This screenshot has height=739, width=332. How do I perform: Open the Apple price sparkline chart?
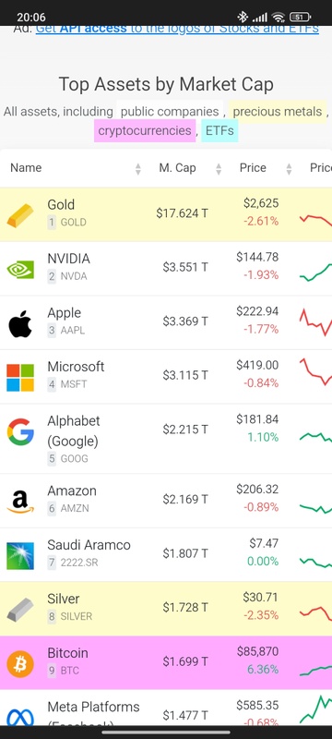315,321
